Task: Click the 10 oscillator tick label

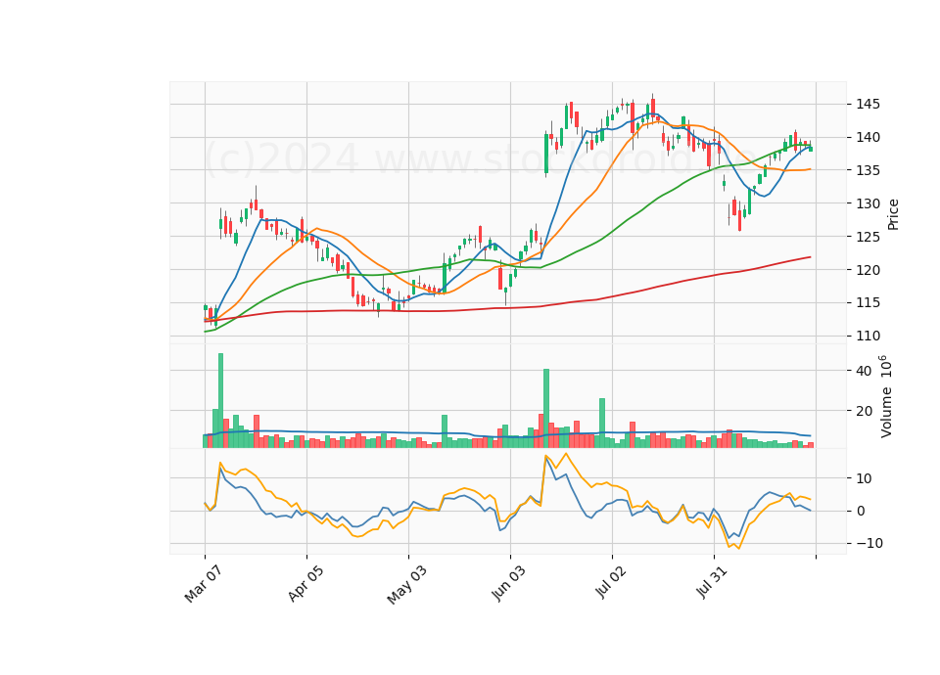Action: click(x=864, y=478)
